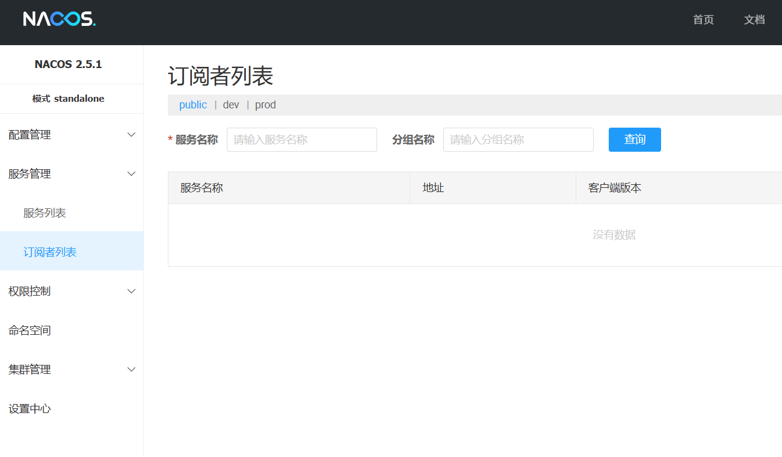Image resolution: width=782 pixels, height=457 pixels.
Task: Open the 设置中心 page
Action: click(x=29, y=408)
